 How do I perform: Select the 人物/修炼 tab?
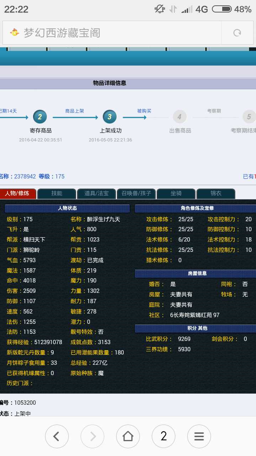point(17,193)
